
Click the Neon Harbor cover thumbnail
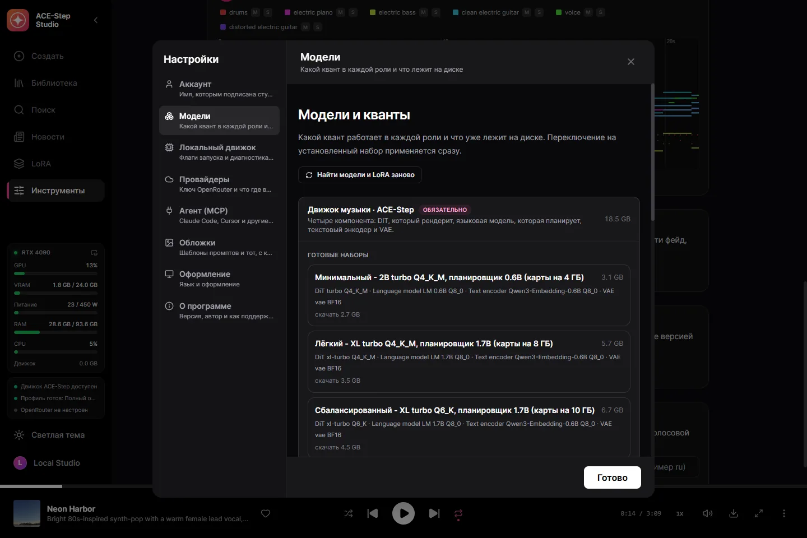pyautogui.click(x=27, y=513)
